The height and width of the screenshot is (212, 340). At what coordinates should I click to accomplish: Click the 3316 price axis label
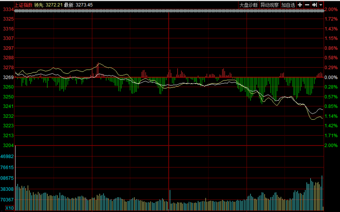coord(9,29)
